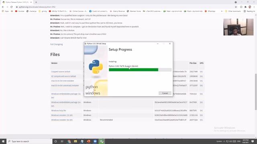
Task: Download Windows installer (64-bit)
Action: [x=62, y=120]
